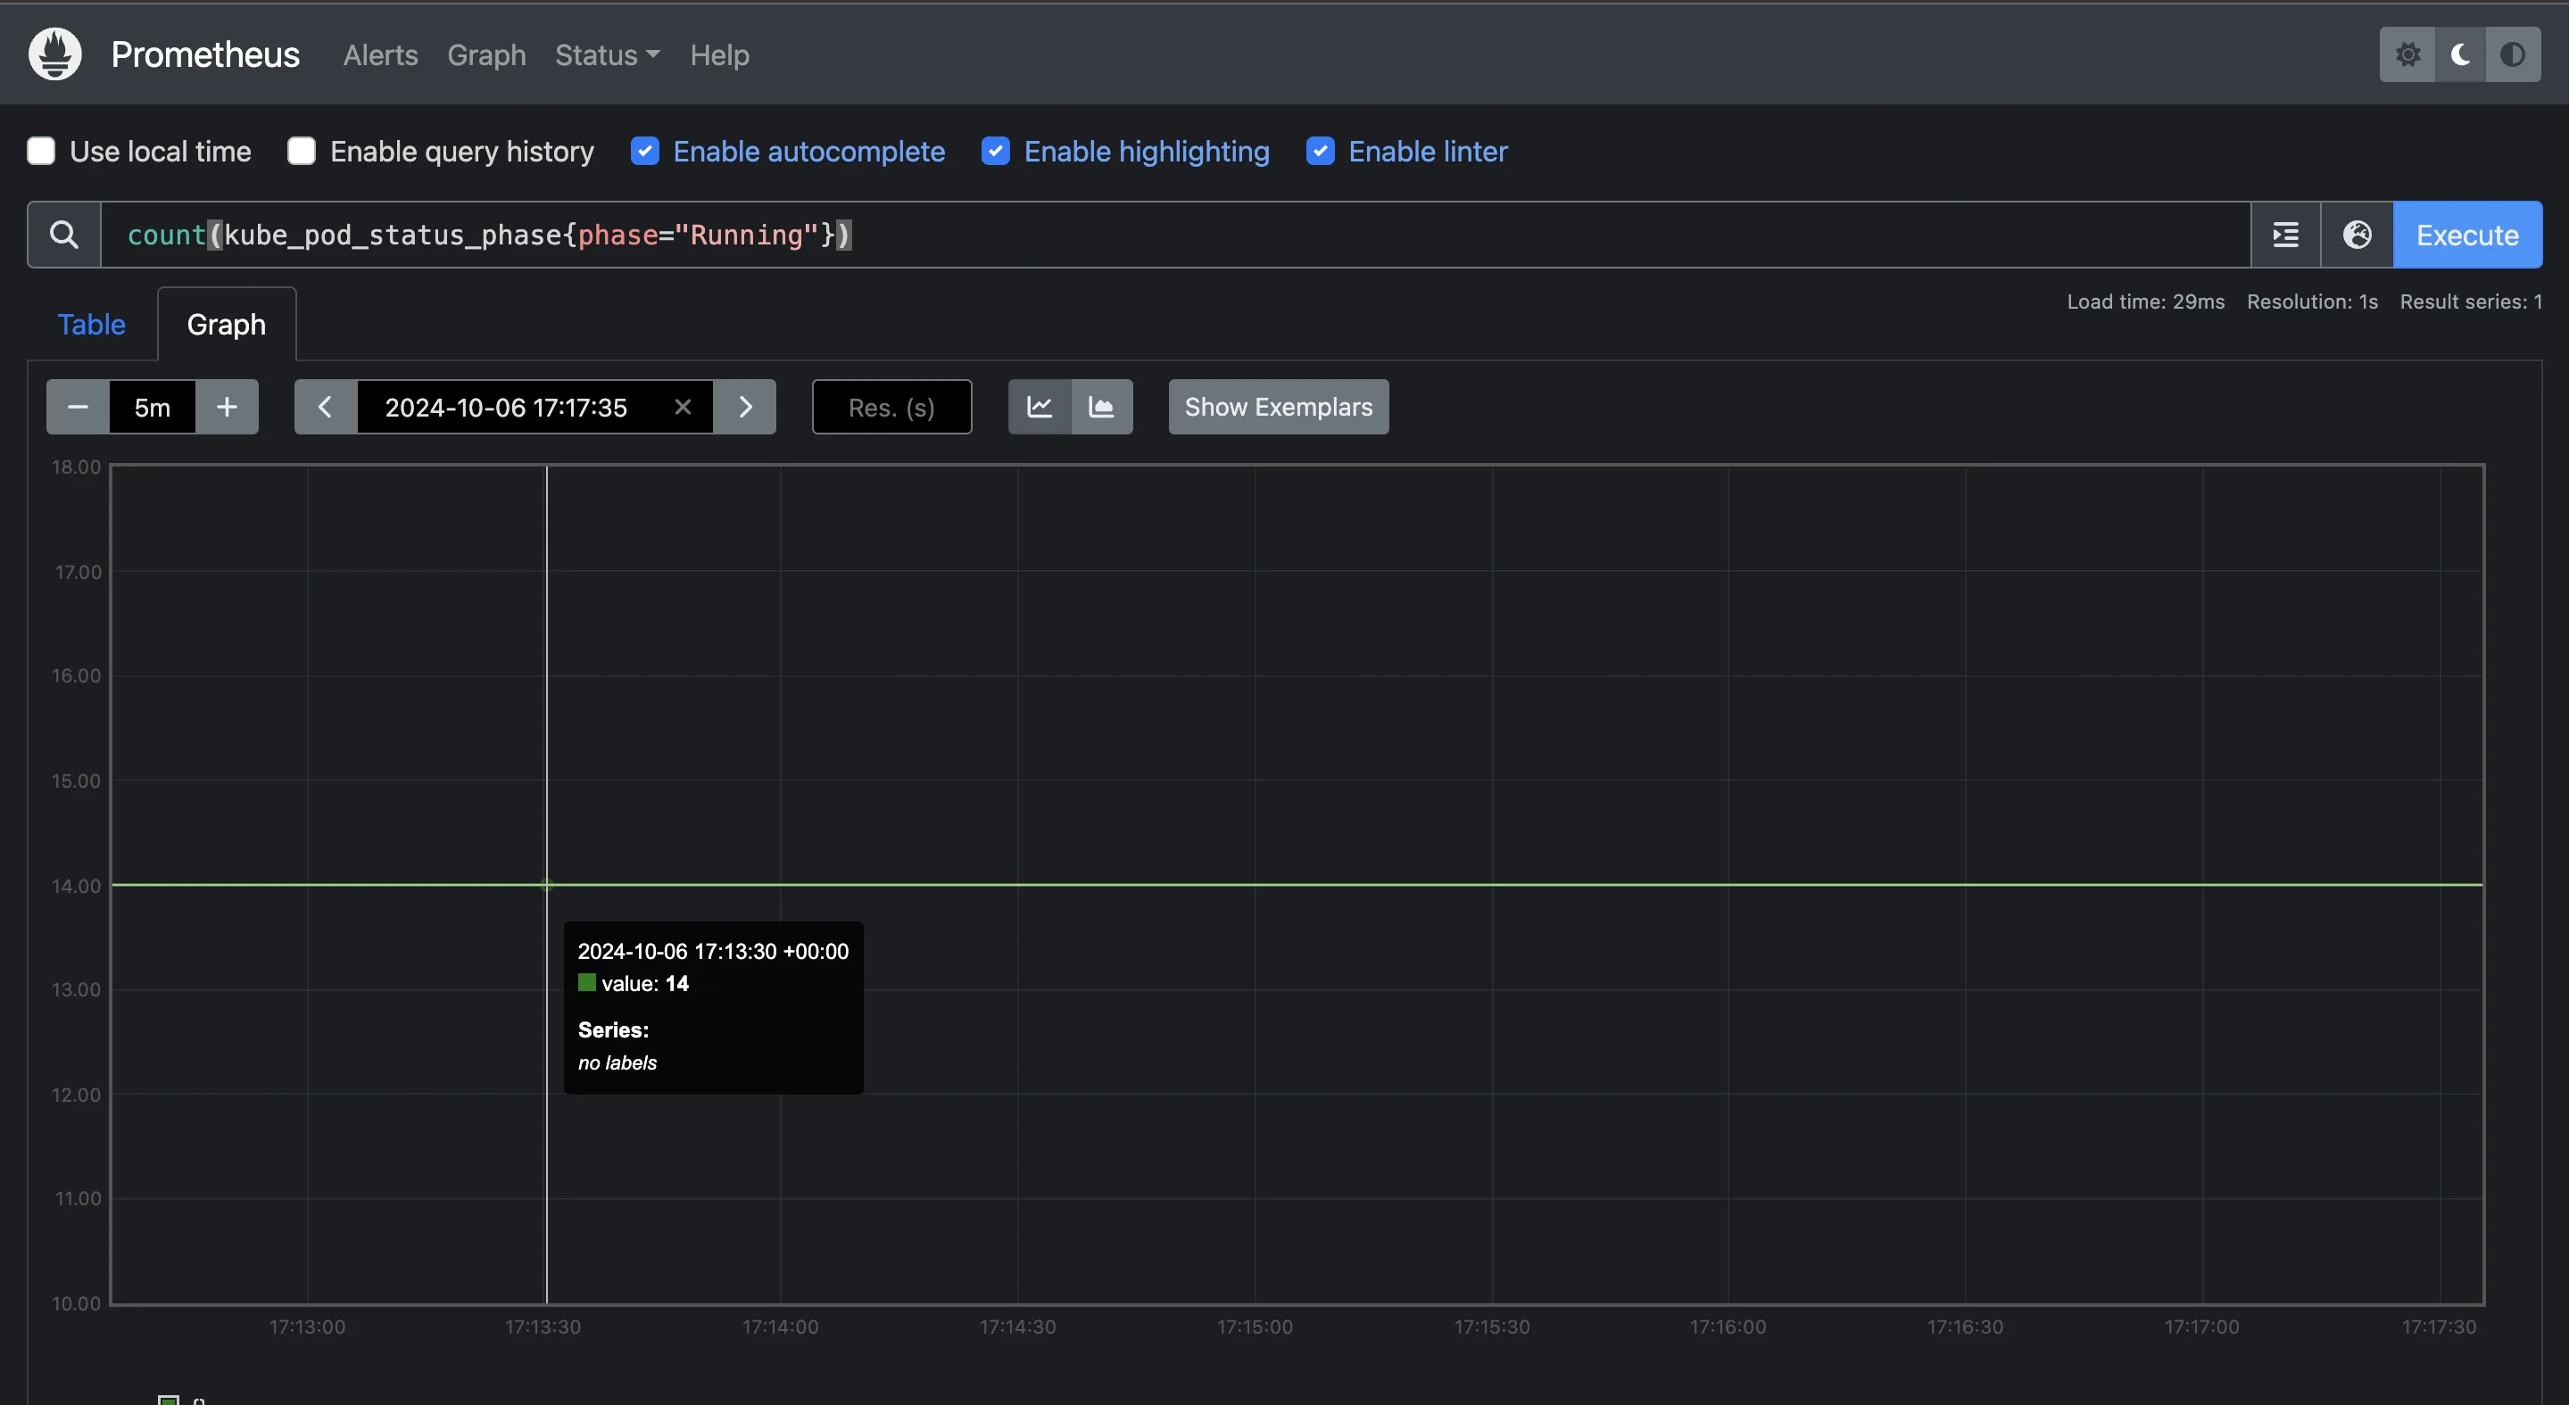Focus the PromQL expression input field
Screen dimensions: 2569x1405
pyautogui.click(x=1175, y=235)
